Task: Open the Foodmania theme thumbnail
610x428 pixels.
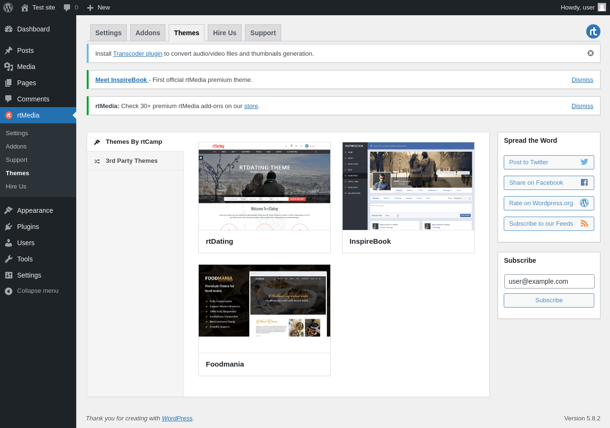Action: click(264, 301)
